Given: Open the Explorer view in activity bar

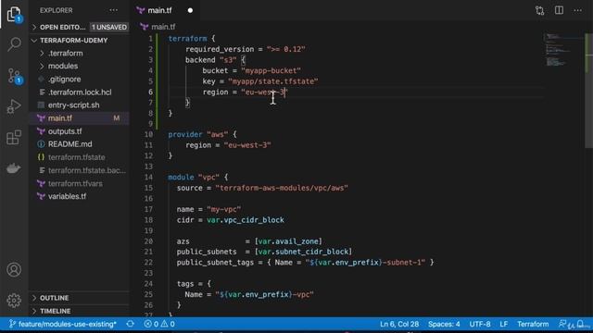Looking at the screenshot, I should [14, 15].
